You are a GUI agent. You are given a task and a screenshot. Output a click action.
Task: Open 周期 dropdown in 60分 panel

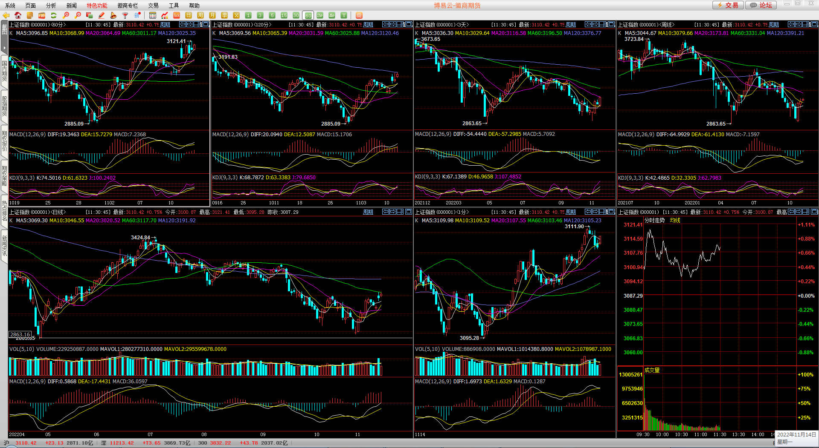pyautogui.click(x=165, y=25)
